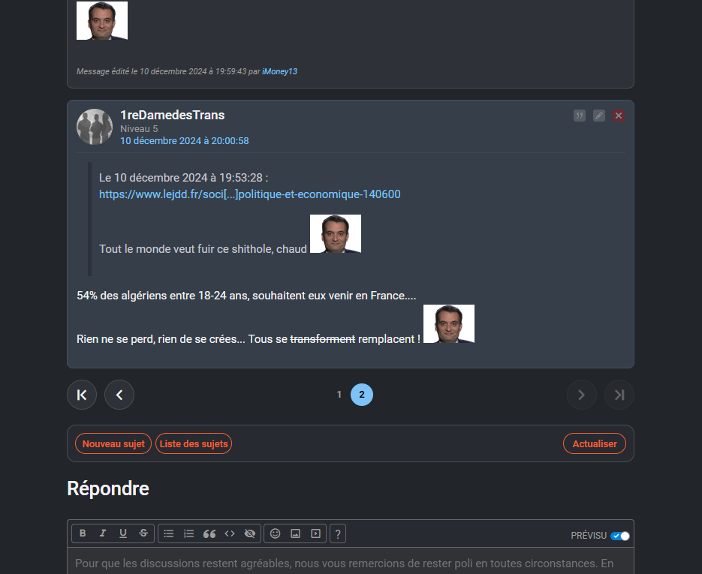Apply italic formatting in the reply editor

tap(103, 533)
